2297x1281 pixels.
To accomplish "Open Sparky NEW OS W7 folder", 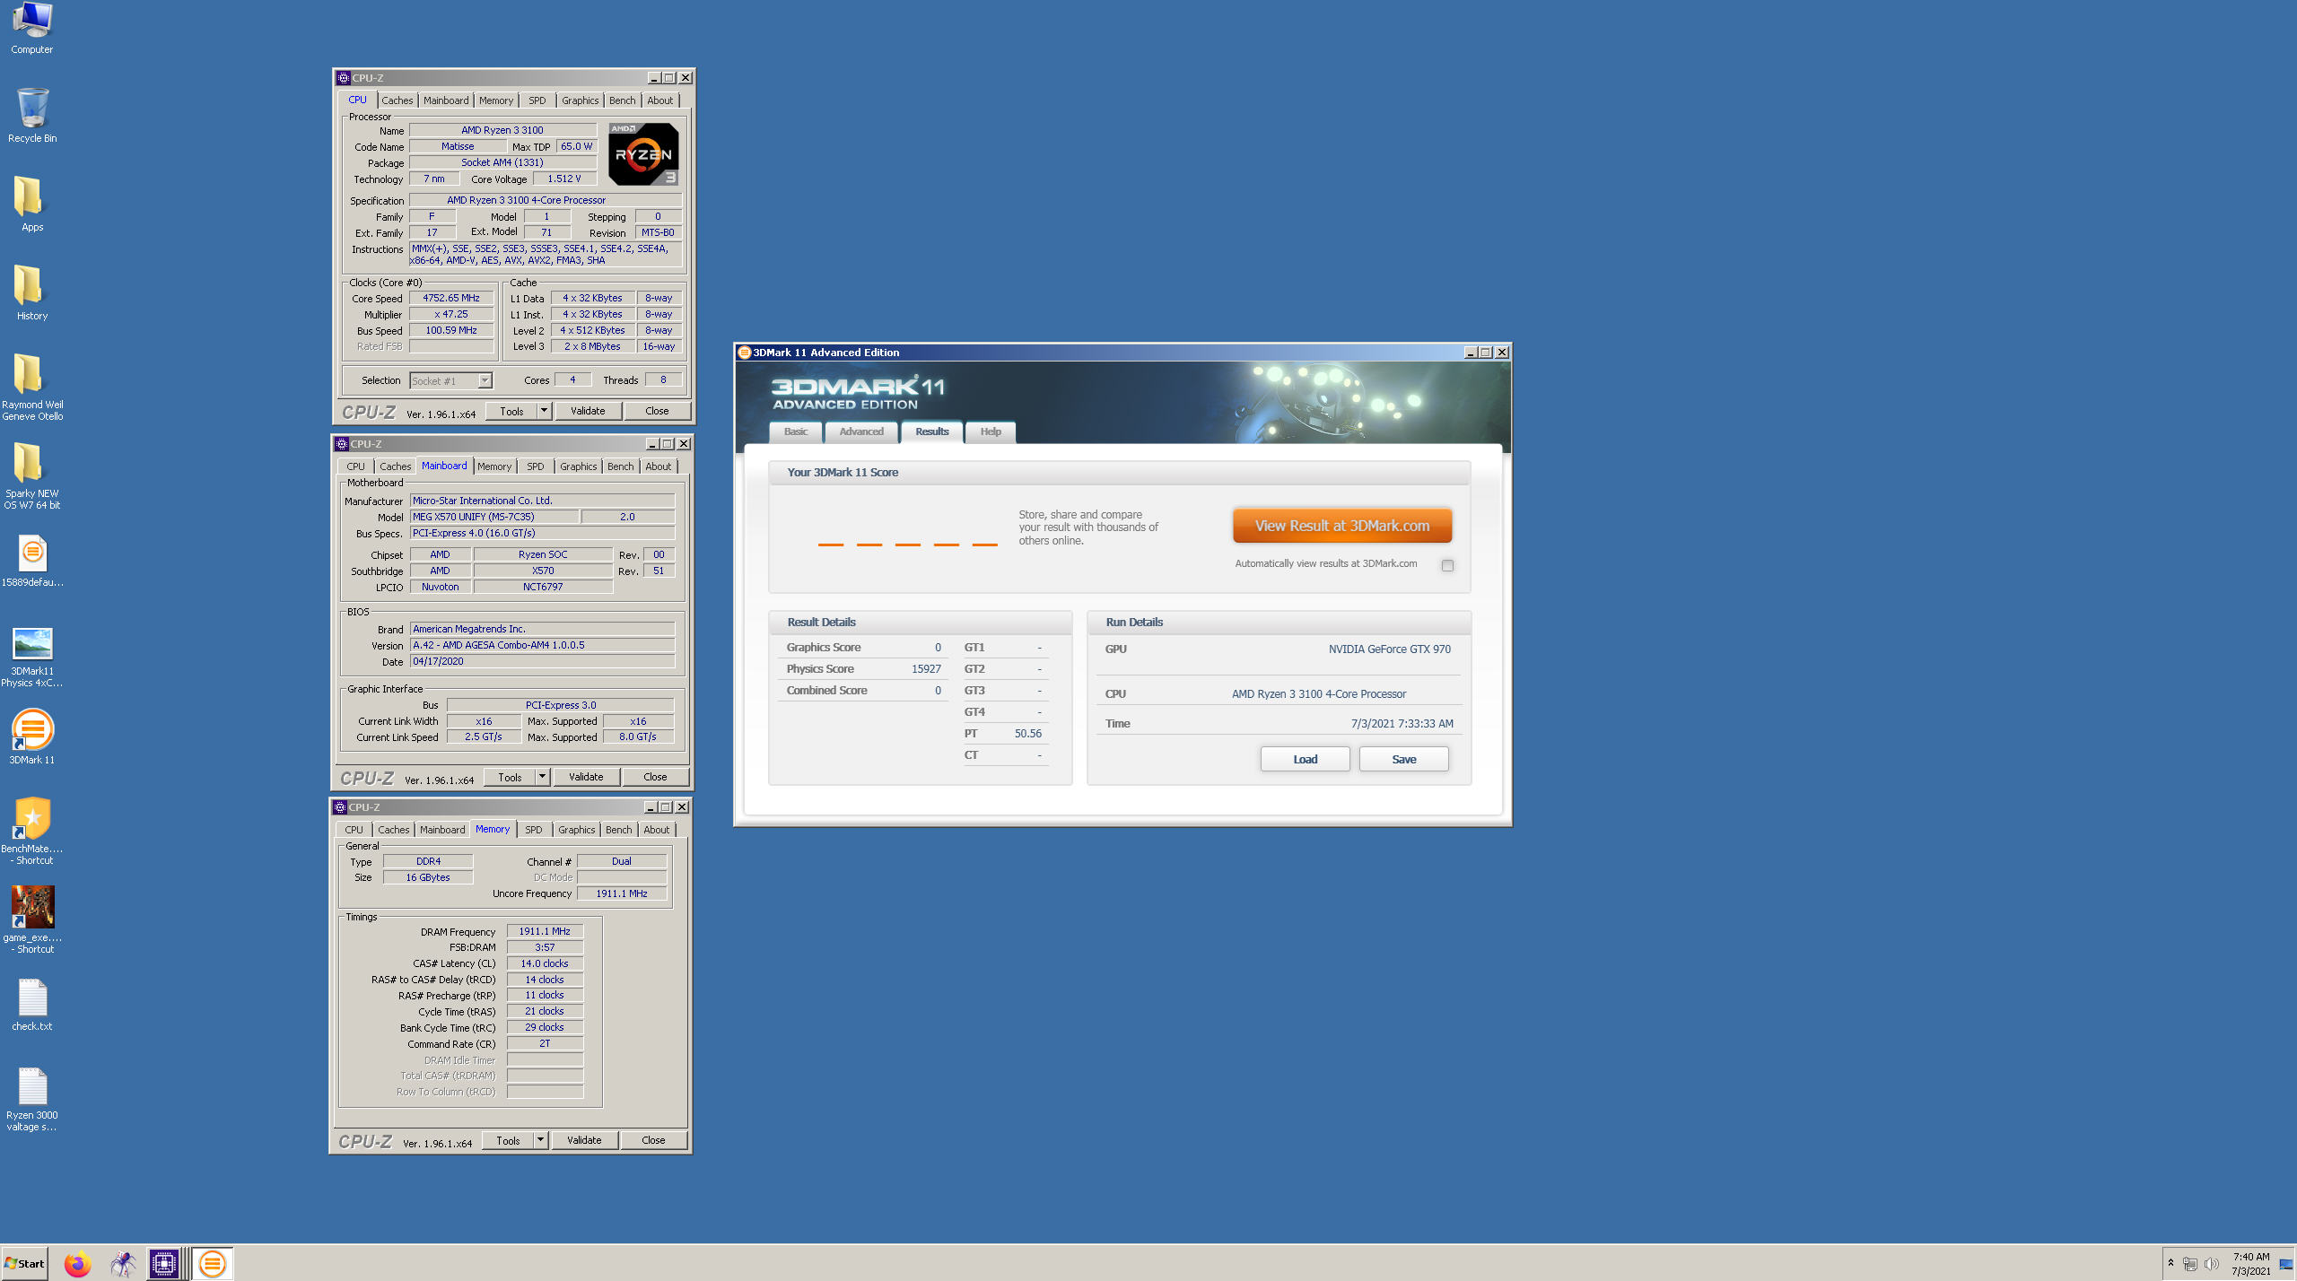I will pyautogui.click(x=32, y=476).
